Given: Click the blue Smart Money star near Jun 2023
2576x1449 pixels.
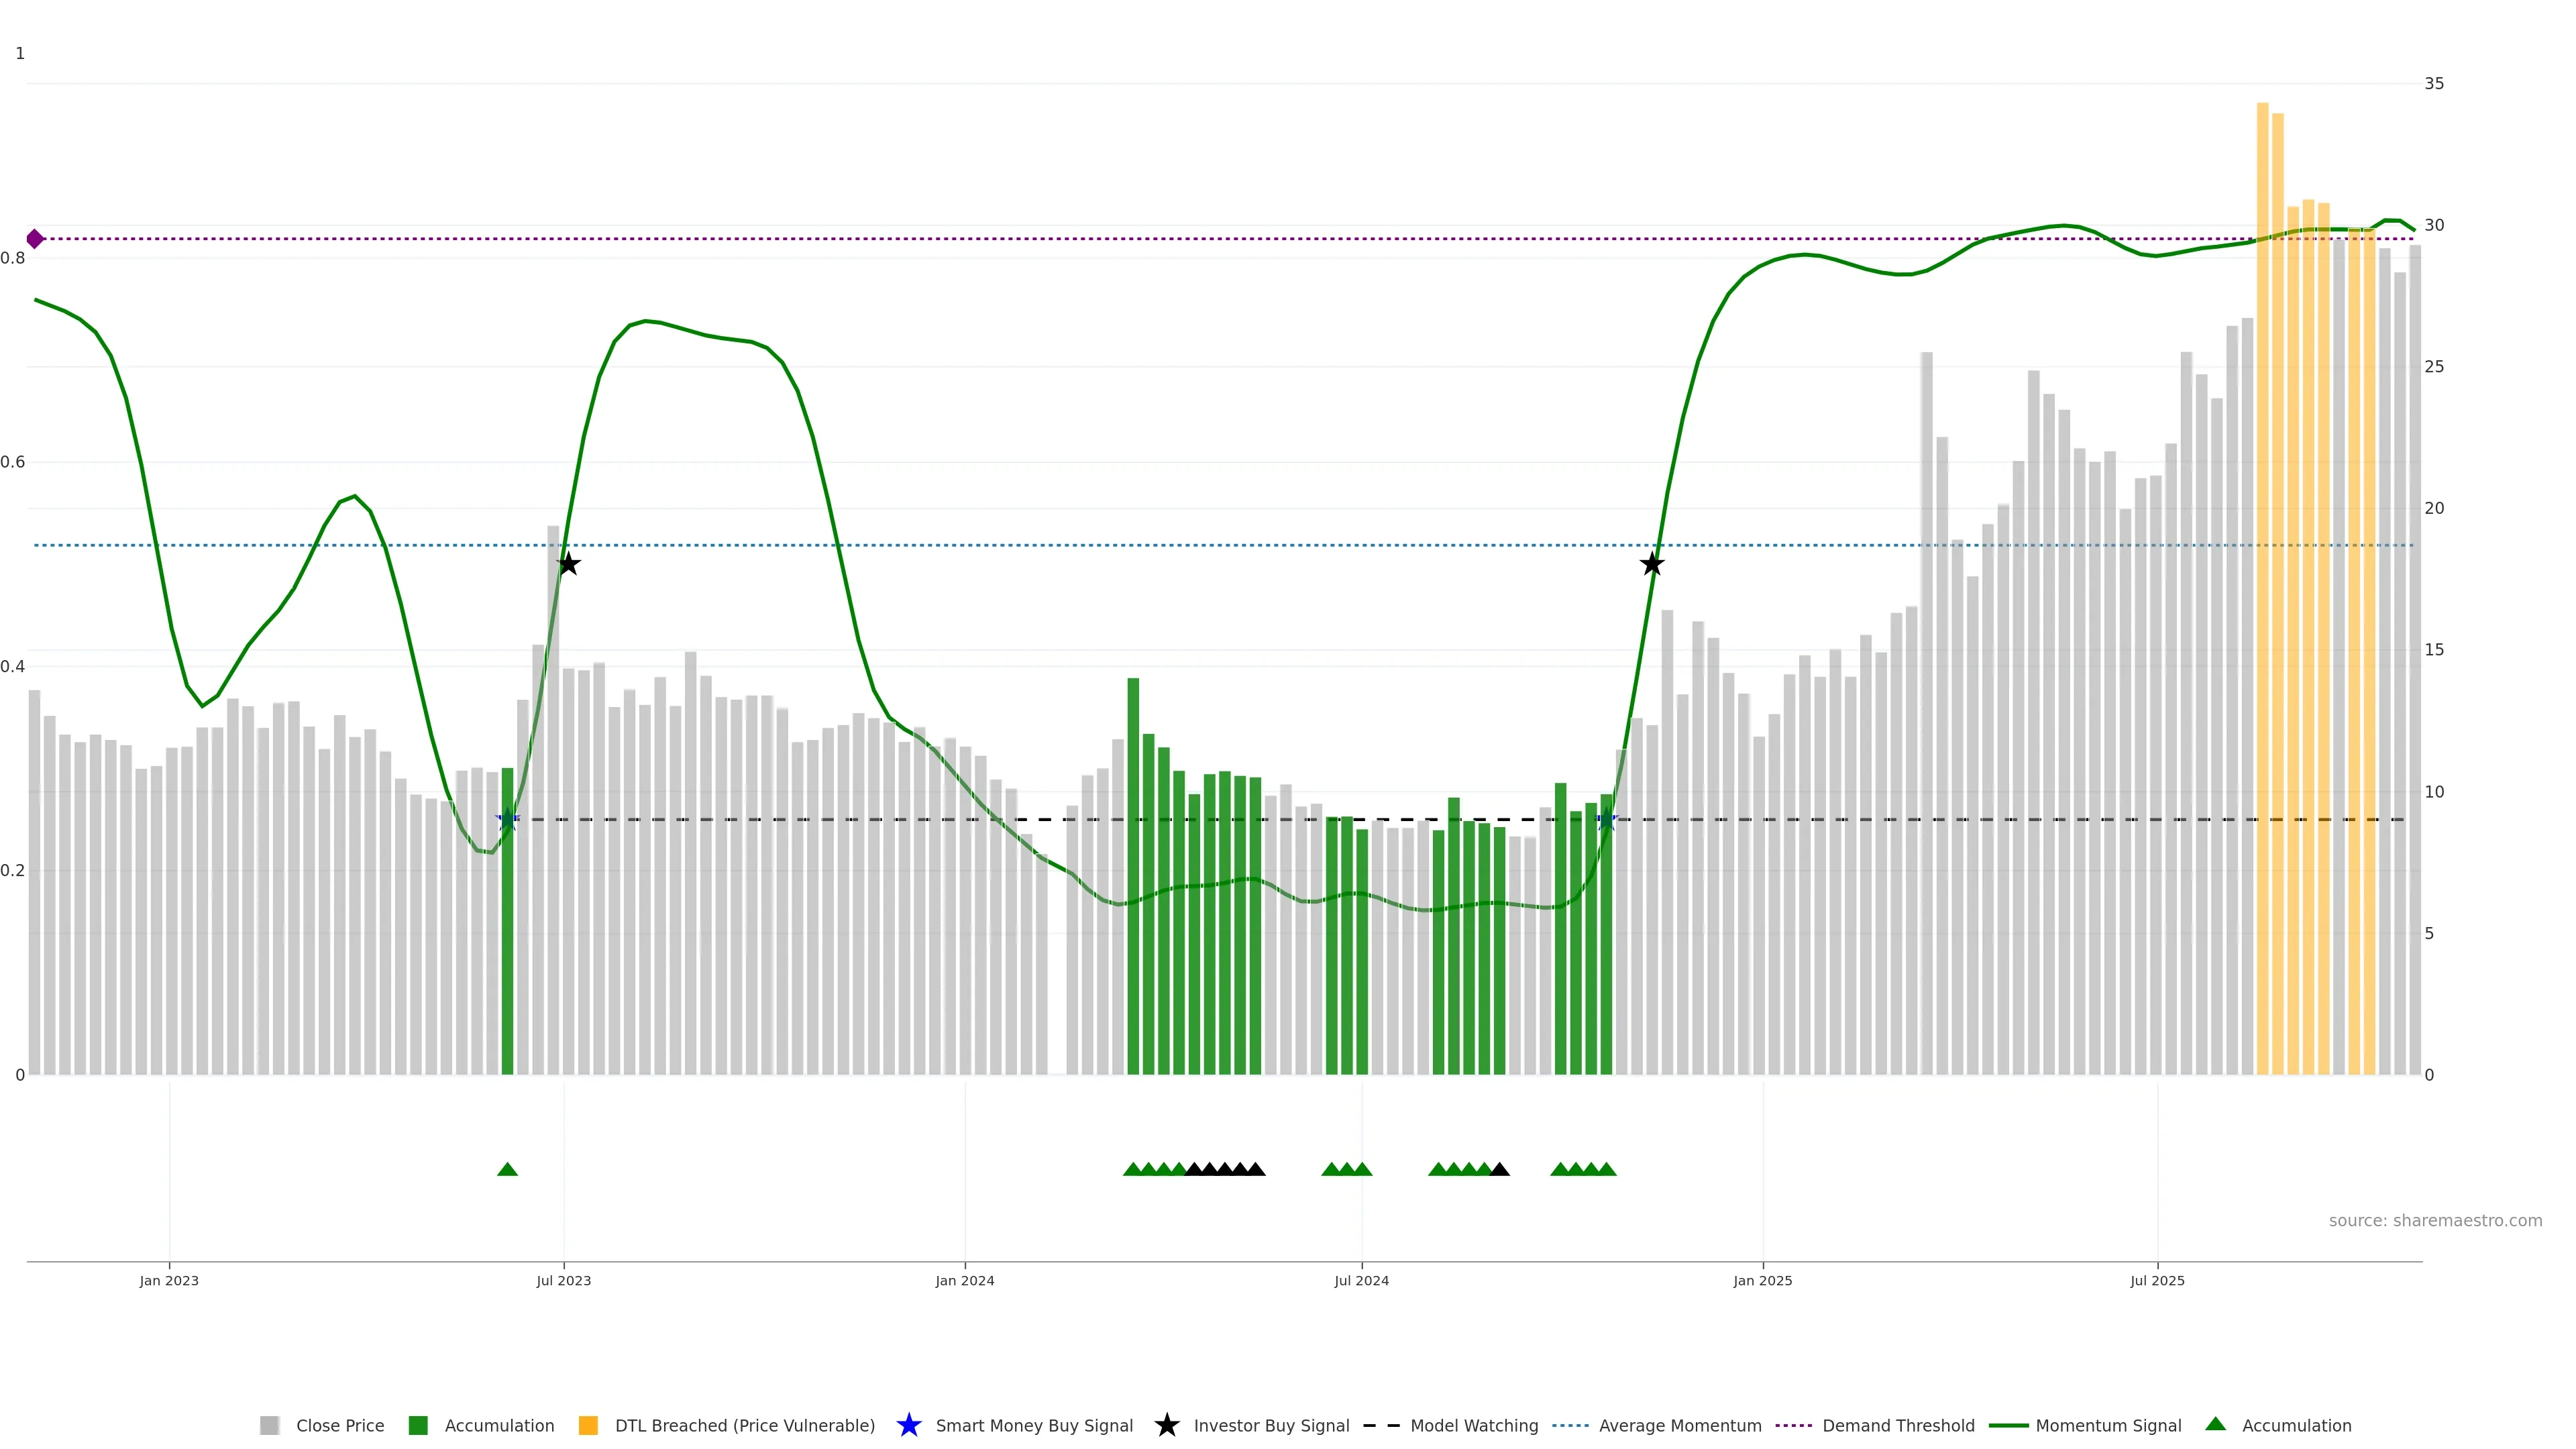Looking at the screenshot, I should [x=507, y=820].
